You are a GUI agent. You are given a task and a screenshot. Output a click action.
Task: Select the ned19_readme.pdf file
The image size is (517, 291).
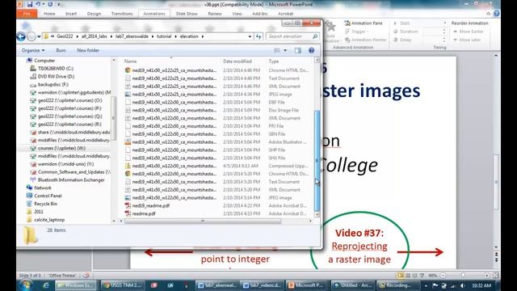tap(151, 205)
